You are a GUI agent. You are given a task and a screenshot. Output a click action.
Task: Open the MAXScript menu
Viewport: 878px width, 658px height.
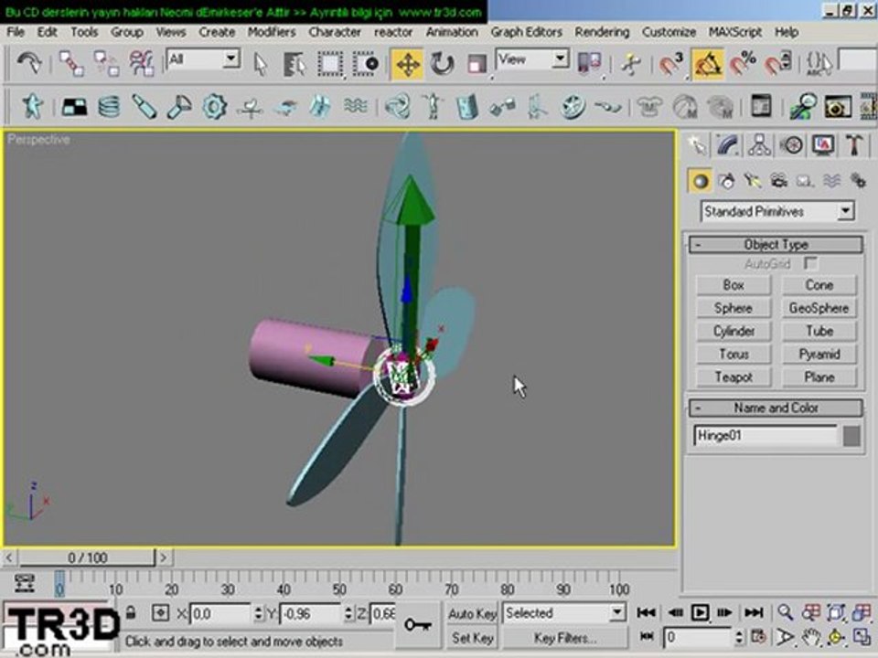[x=735, y=33]
